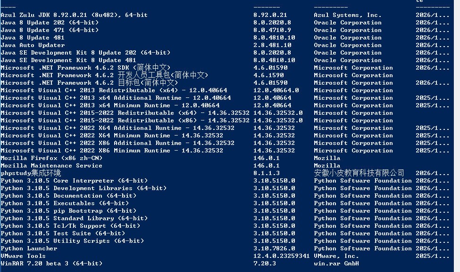Screen dimensions: 460x272
Task: Click the Python 3.10.5 pip Bootstrap entry
Action: [x=69, y=210]
